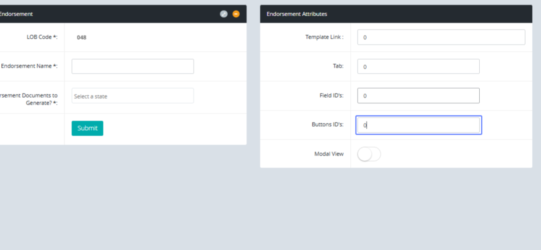Focus the Endorsement Name text field
541x250 pixels.
pos(133,67)
